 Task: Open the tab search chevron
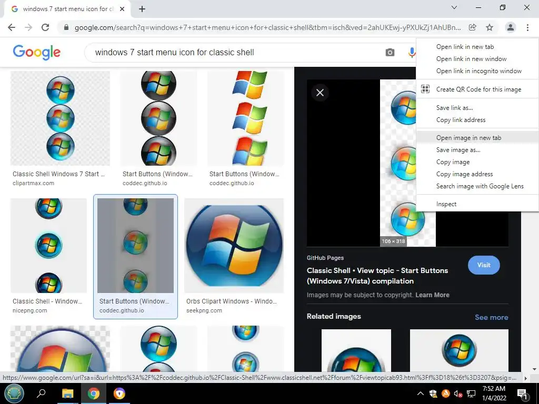454,7
